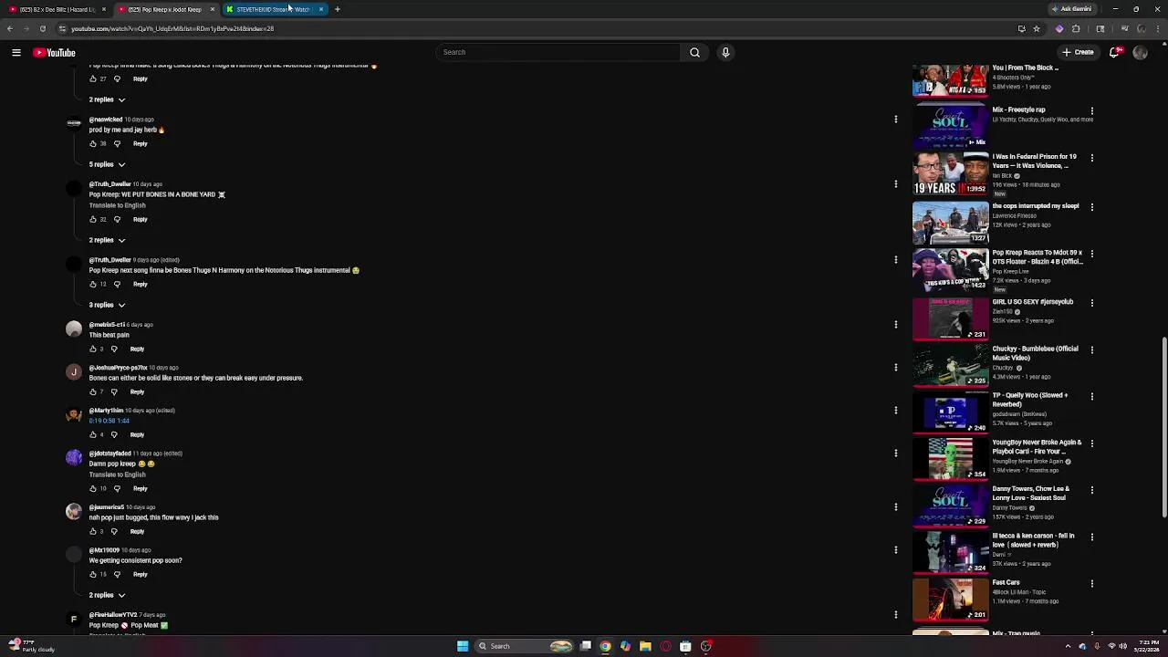This screenshot has width=1168, height=657.
Task: Click the browser address bar URL
Action: [172, 28]
